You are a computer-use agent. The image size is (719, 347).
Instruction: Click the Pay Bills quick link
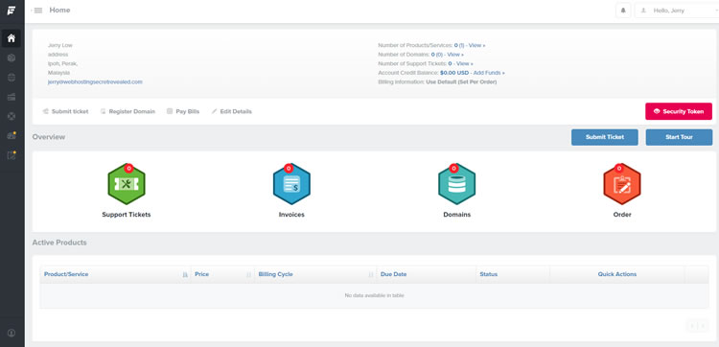pos(183,111)
